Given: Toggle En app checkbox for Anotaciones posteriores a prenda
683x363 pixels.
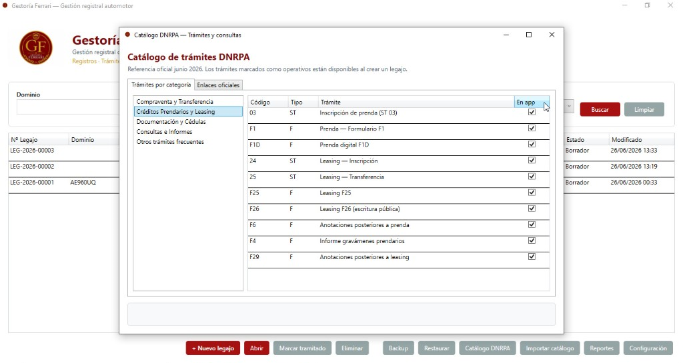Looking at the screenshot, I should pyautogui.click(x=532, y=224).
